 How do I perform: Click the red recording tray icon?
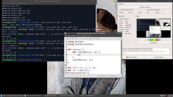pos(167,96)
